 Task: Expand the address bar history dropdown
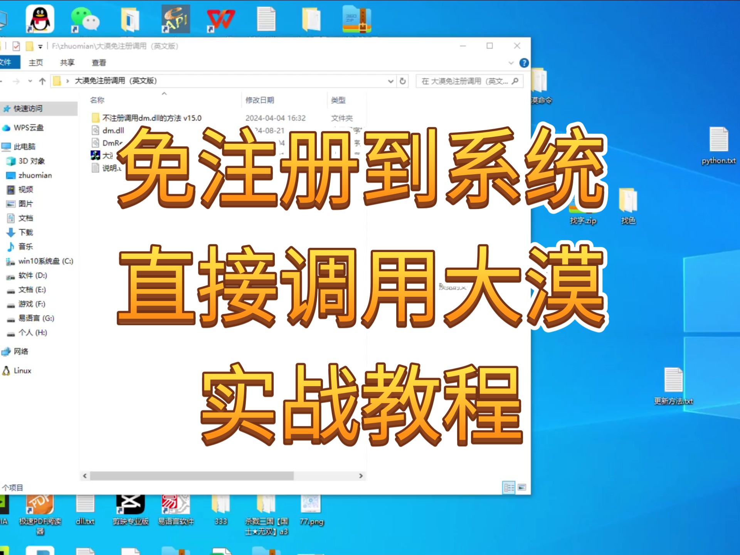click(x=390, y=81)
